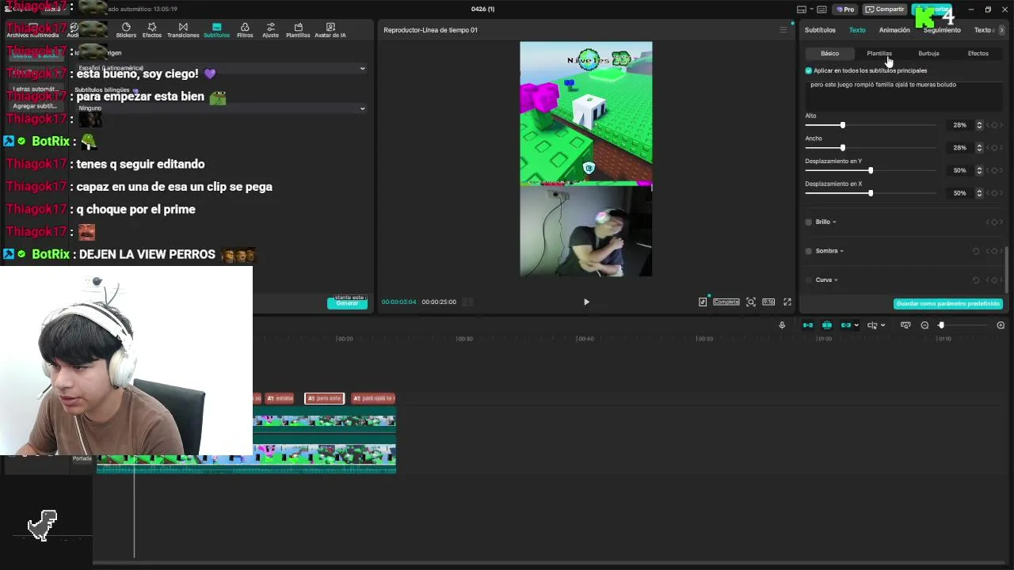
Task: Toggle preview axis icon in timeline
Action: 872,325
